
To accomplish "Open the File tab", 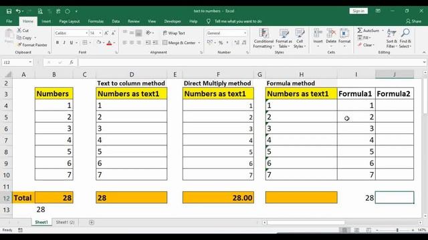I will (x=9, y=21).
